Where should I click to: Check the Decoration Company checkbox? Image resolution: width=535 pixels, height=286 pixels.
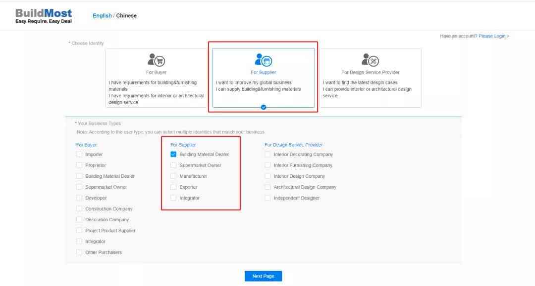pos(79,220)
